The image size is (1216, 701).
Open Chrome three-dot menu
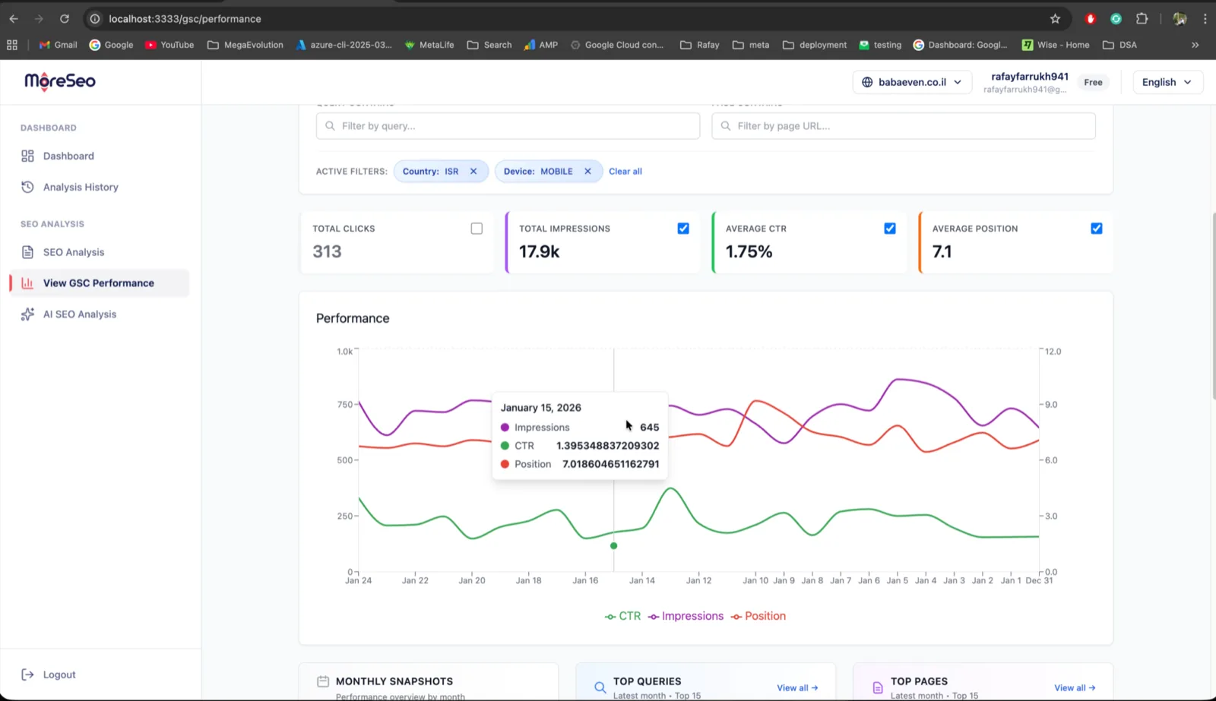1205,19
